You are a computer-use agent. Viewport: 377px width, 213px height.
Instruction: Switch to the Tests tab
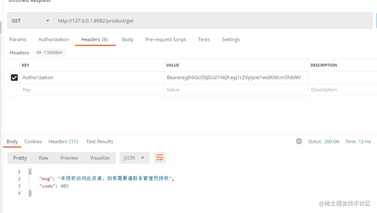pyautogui.click(x=204, y=39)
